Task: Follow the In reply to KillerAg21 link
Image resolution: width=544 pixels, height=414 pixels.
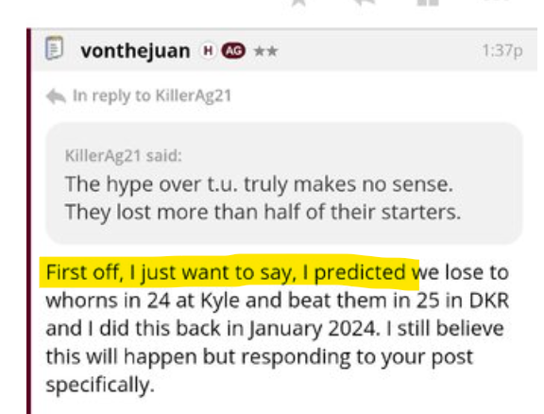Action: pos(152,95)
